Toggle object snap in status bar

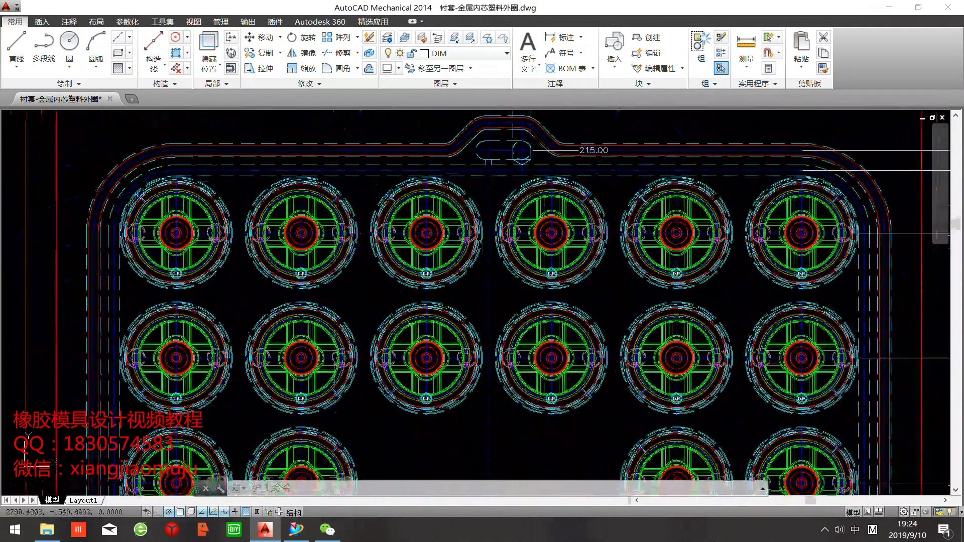[180, 512]
